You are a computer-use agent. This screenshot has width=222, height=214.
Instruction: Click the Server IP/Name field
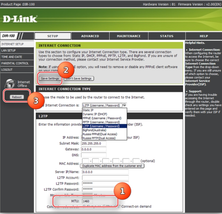click(105, 172)
